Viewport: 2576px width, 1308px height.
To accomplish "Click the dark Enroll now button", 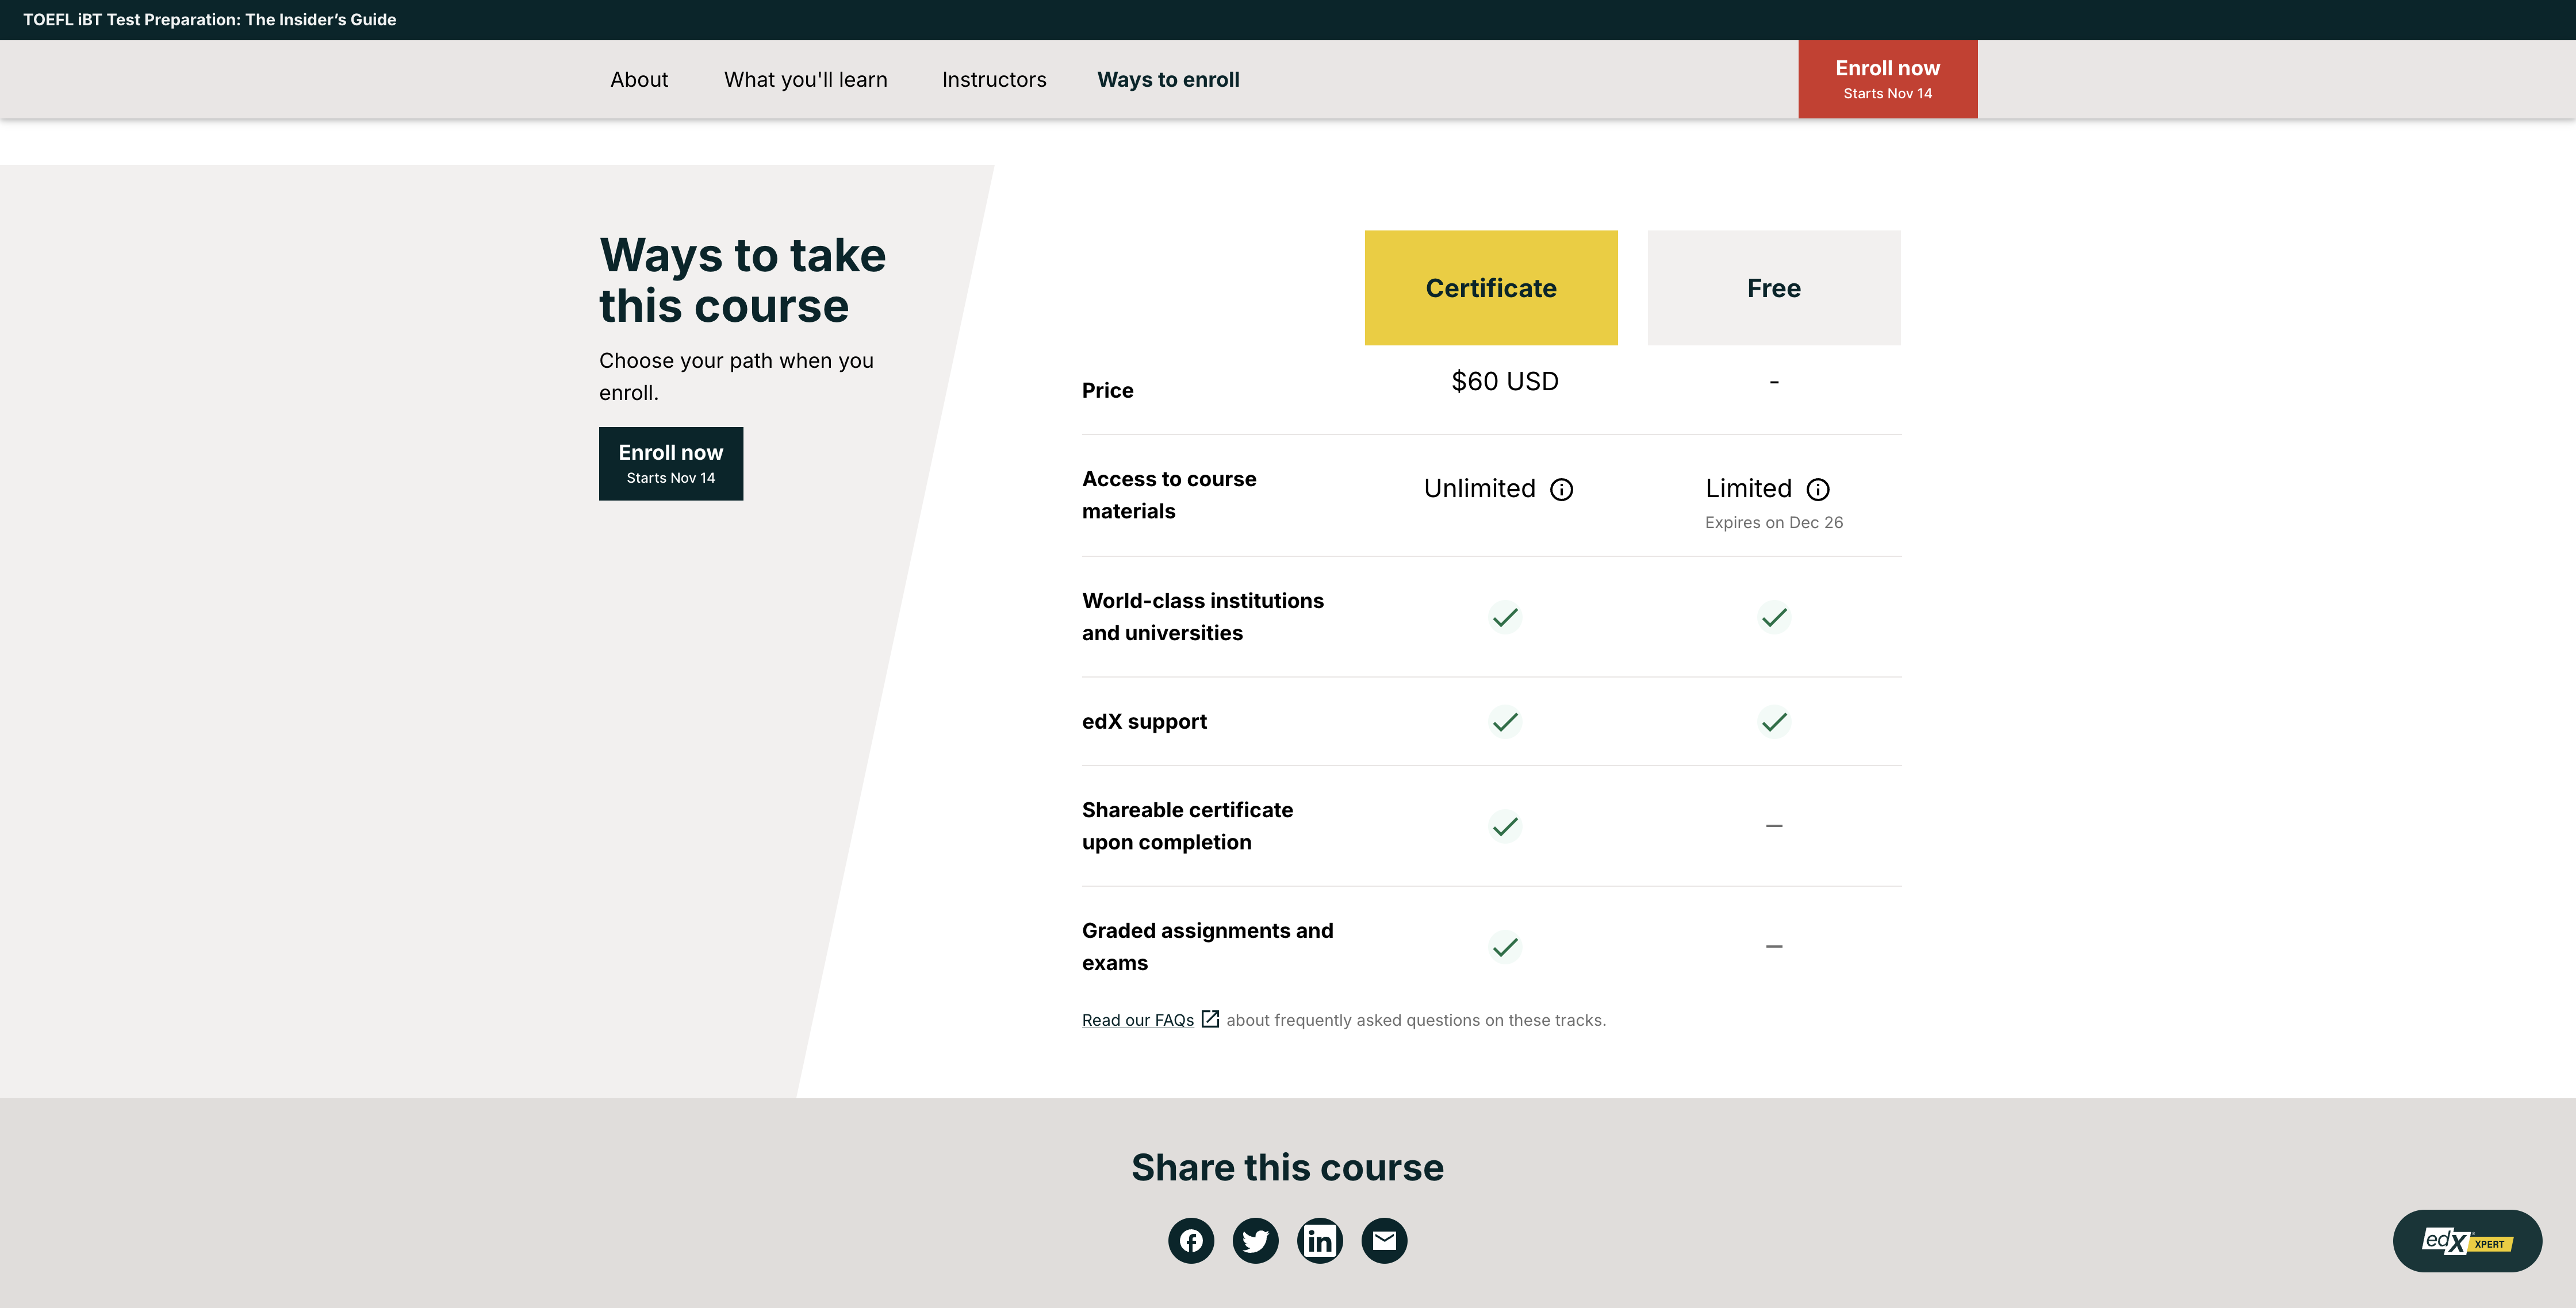I will [671, 464].
